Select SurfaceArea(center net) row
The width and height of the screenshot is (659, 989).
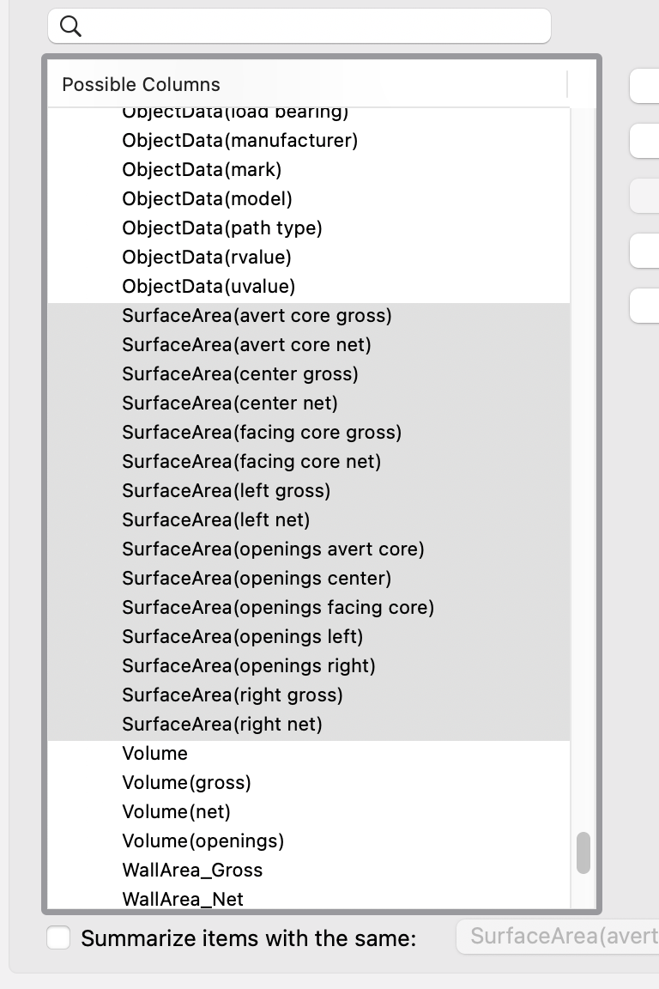coord(229,403)
